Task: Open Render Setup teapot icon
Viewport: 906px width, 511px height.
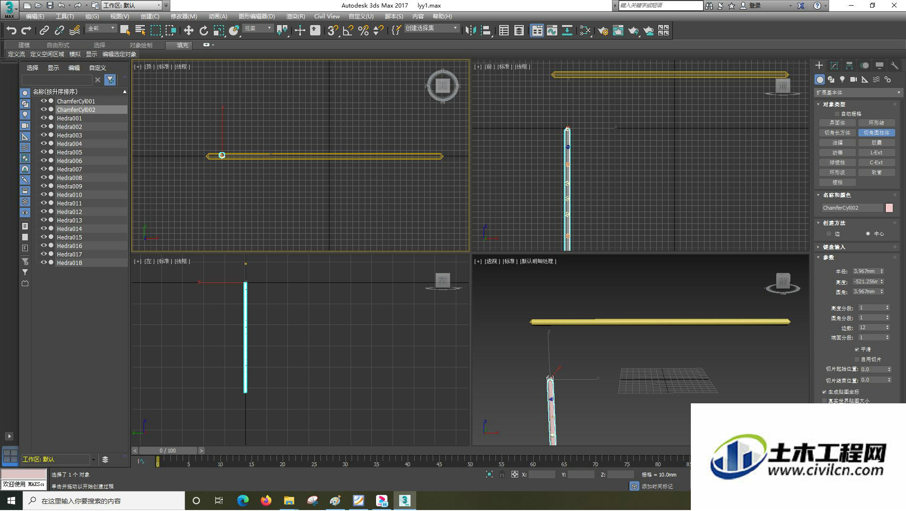Action: pyautogui.click(x=603, y=31)
